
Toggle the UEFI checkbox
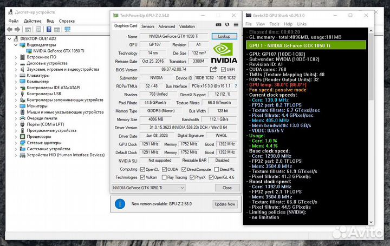[223, 70]
